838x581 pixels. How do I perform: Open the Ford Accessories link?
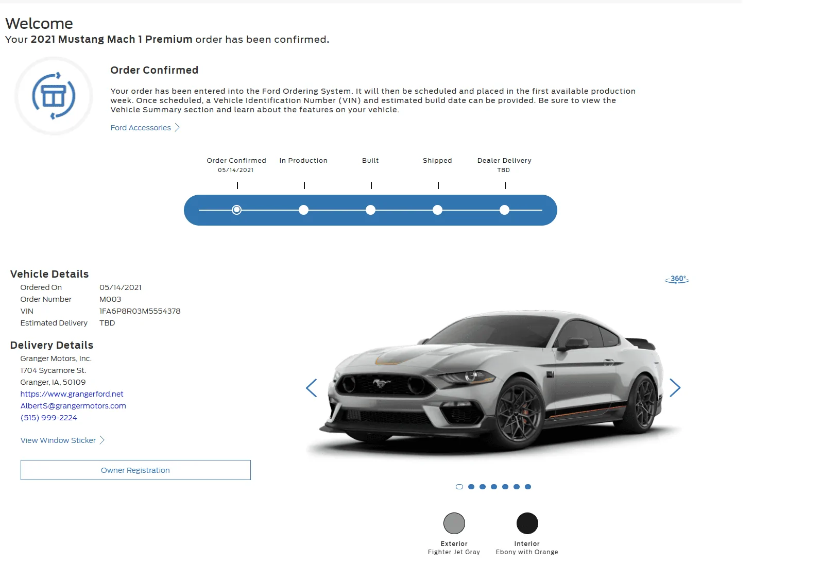click(x=141, y=128)
